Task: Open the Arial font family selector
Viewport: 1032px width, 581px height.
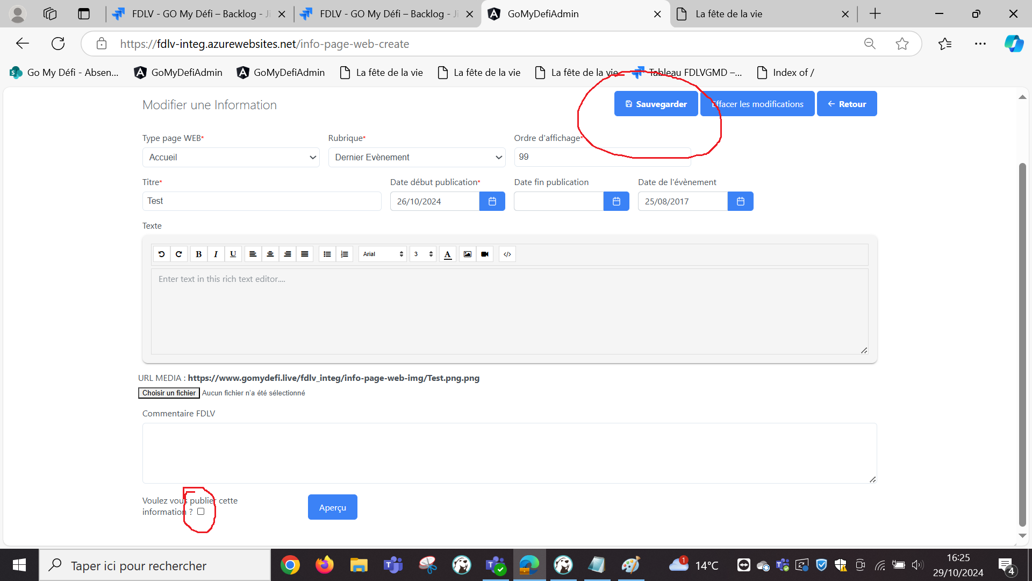Action: (x=383, y=254)
